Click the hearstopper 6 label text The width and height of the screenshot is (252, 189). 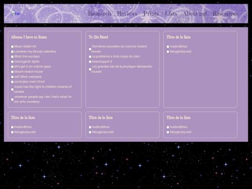coord(102,62)
